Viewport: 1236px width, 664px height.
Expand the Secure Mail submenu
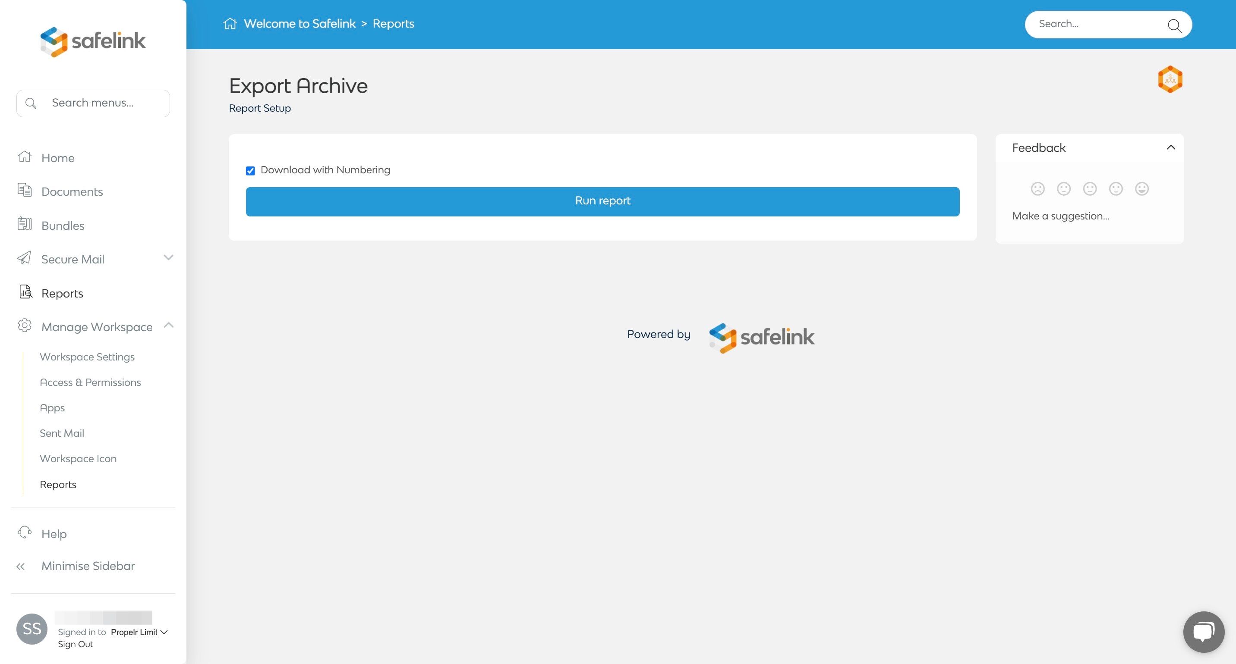coord(168,258)
